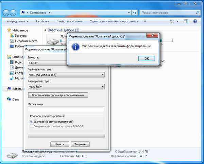Screen dimensions: 204x164
Task: Click the change view icon
Action: [172, 21]
